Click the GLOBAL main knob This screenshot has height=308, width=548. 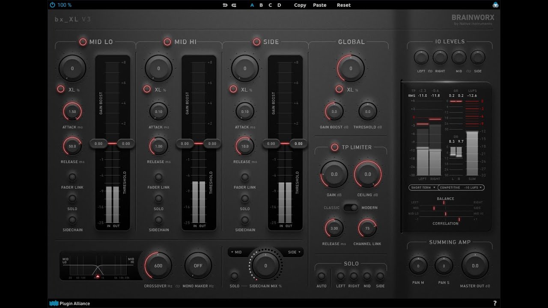point(351,68)
